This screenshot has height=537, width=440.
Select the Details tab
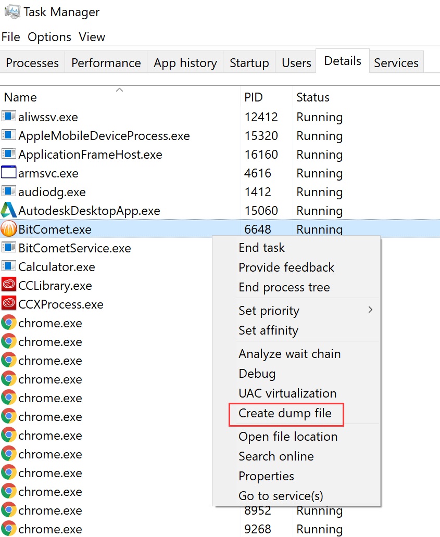tap(342, 61)
